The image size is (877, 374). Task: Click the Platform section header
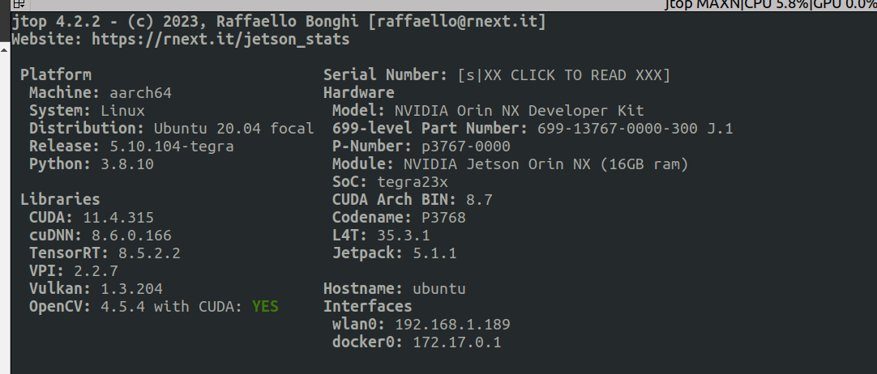click(x=56, y=74)
